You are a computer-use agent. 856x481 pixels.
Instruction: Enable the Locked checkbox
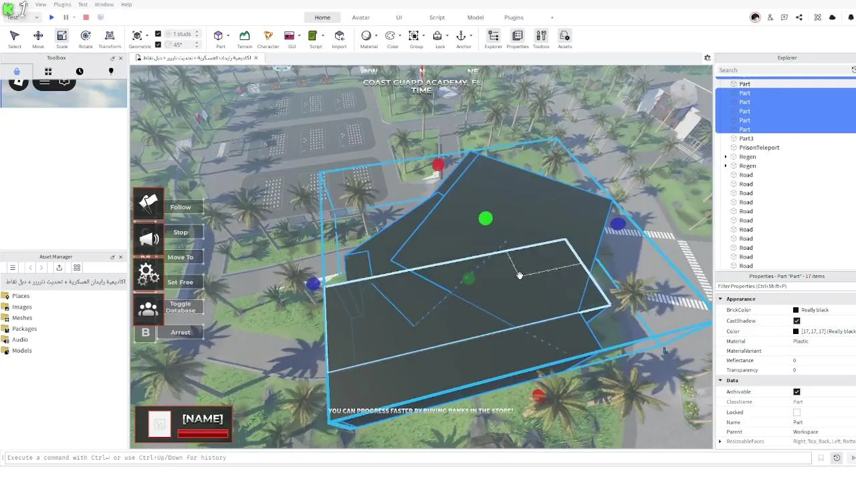pos(796,412)
